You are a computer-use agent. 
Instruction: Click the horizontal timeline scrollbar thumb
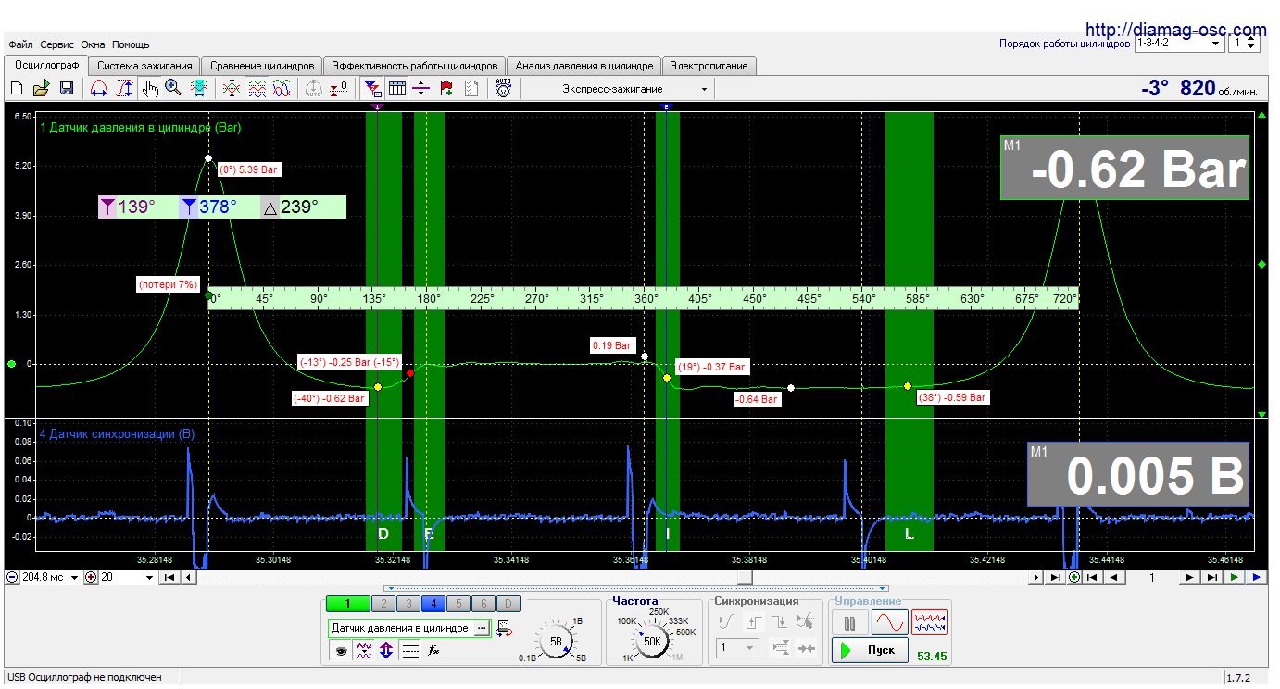coord(744,577)
